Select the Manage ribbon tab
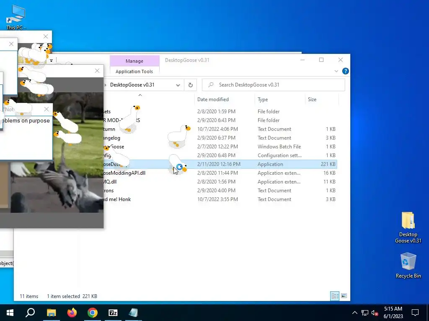 point(134,61)
